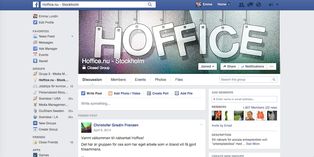Click the Facebook logo icon
Screen dimensions: 314x157
click(36, 4)
